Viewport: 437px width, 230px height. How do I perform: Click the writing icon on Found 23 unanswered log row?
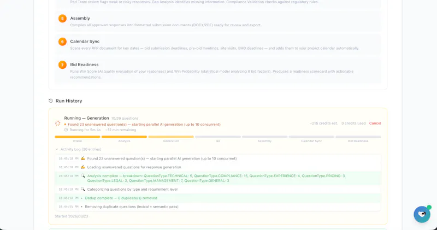click(83, 158)
